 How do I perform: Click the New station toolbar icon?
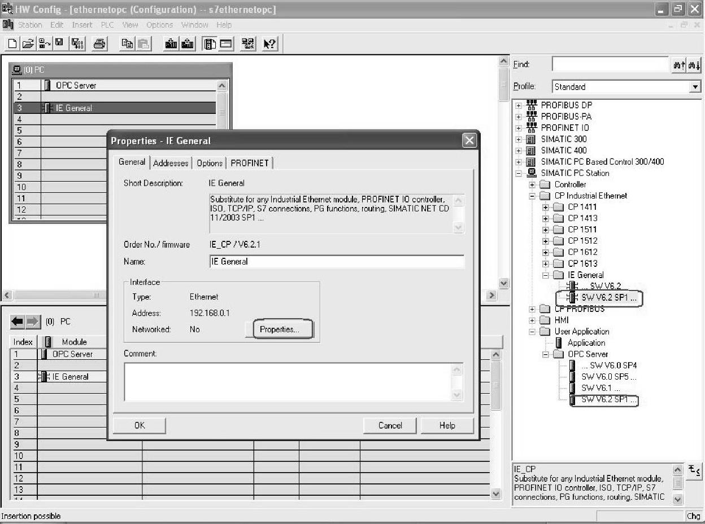point(13,43)
